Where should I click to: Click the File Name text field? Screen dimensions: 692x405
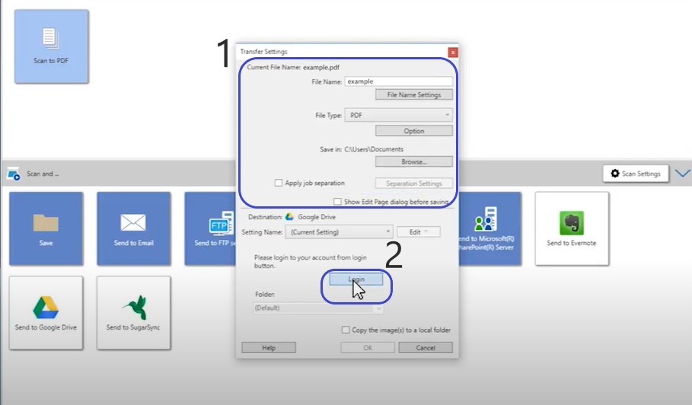tap(398, 81)
